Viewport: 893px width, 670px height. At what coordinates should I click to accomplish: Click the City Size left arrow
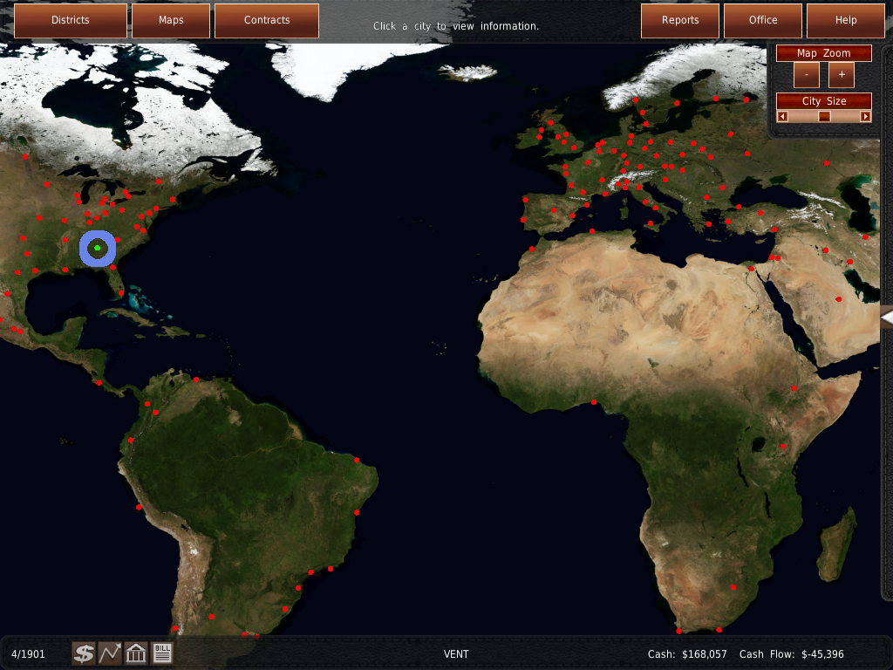[x=782, y=116]
